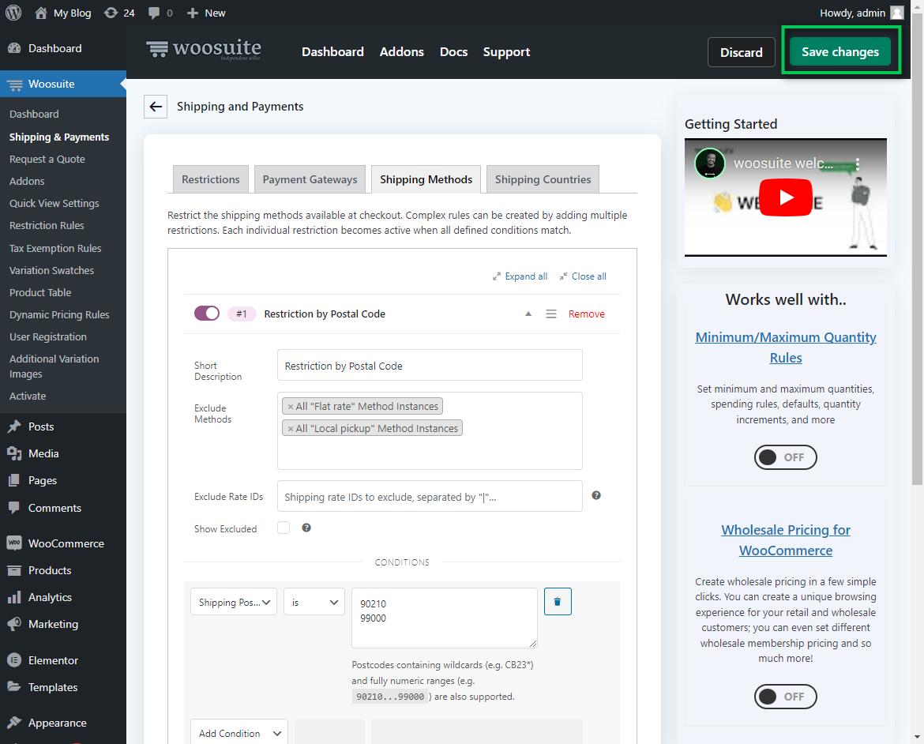The image size is (924, 744).
Task: Open Wholesale Pricing for WooCommerce link
Action: click(786, 540)
